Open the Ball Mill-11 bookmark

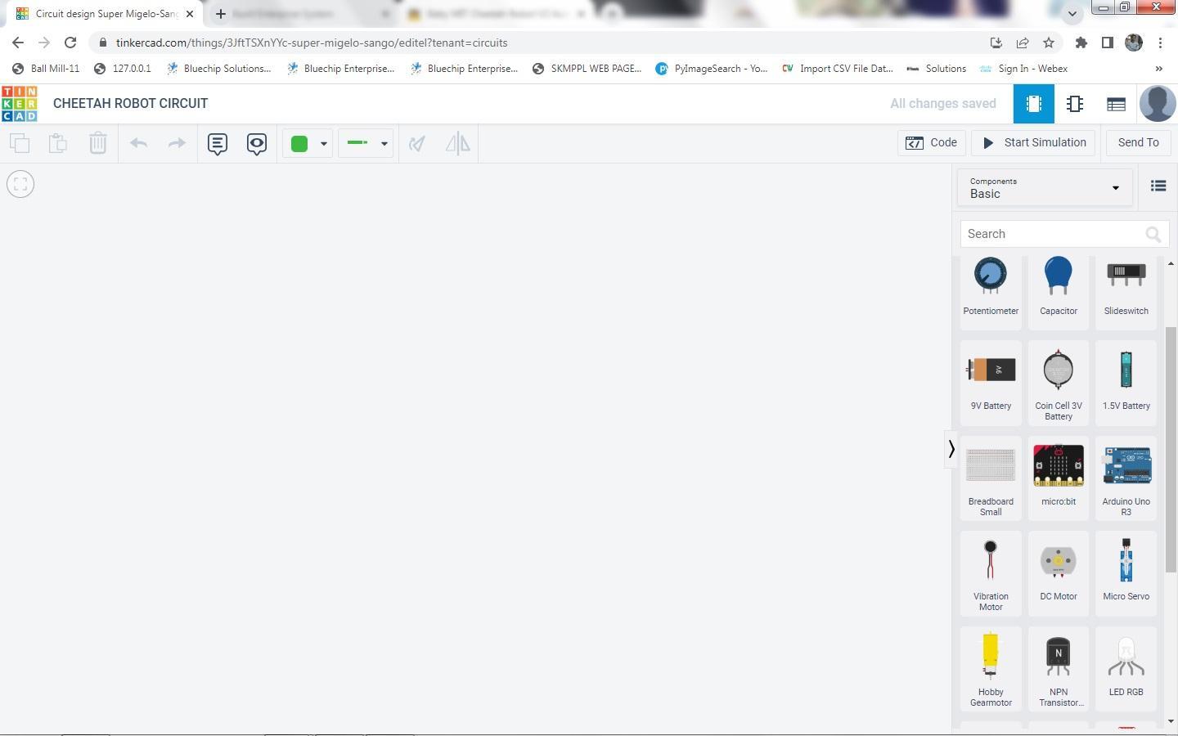(46, 69)
